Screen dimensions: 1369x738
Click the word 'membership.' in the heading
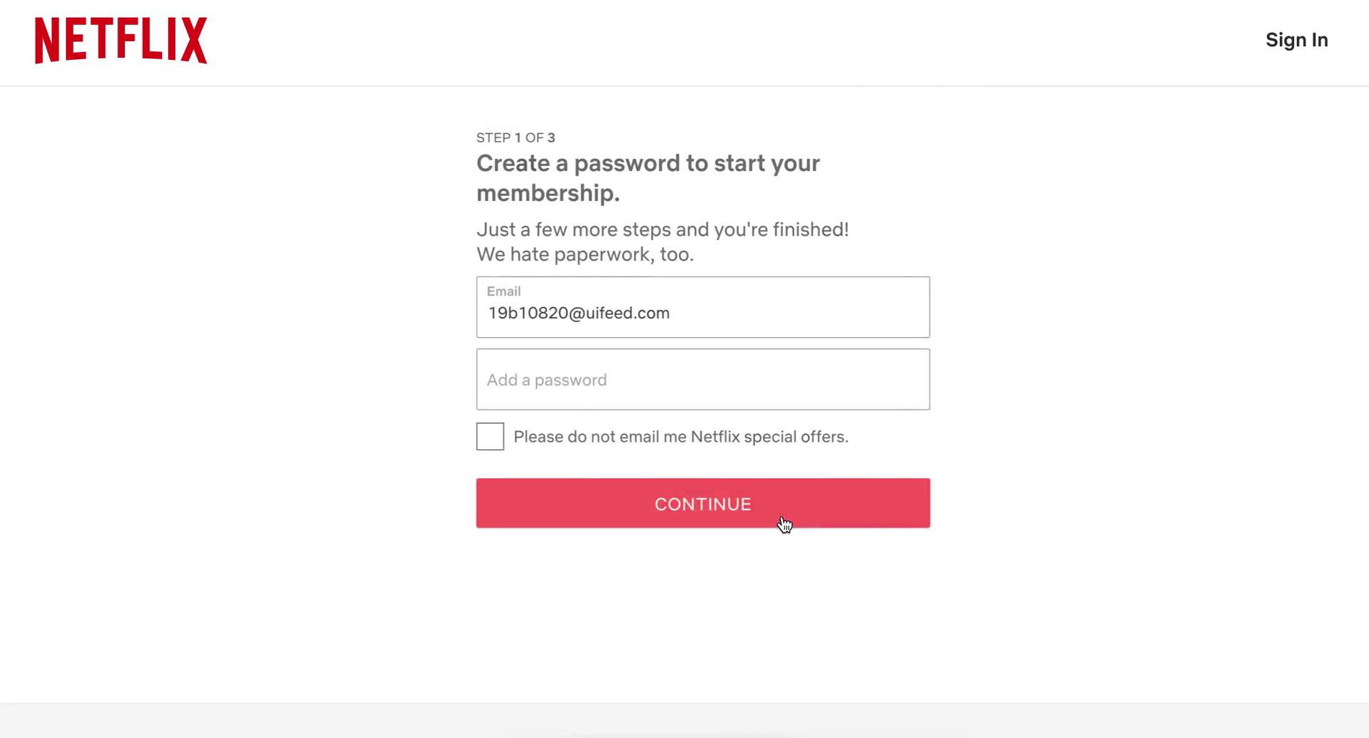point(548,193)
